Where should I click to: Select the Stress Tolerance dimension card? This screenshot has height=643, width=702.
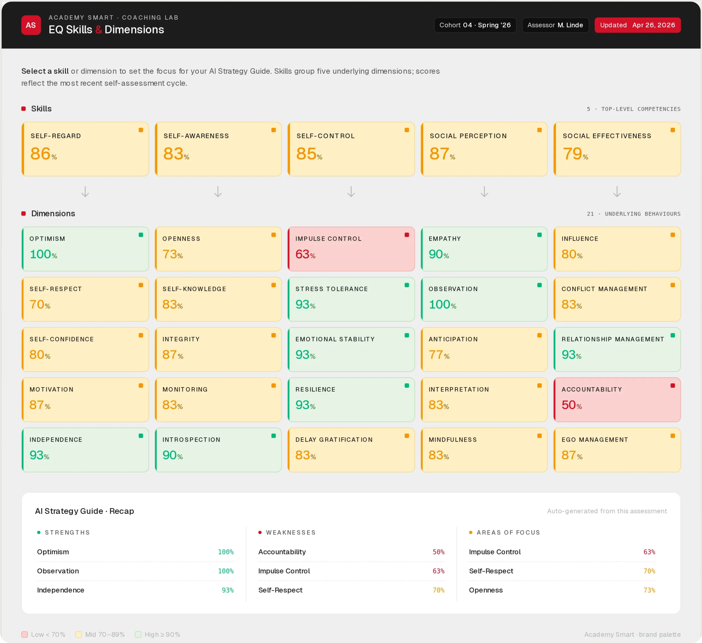point(351,299)
